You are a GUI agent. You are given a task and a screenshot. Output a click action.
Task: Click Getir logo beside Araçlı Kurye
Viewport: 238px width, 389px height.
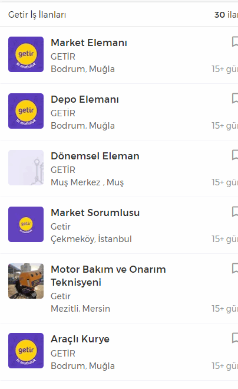[x=26, y=351]
